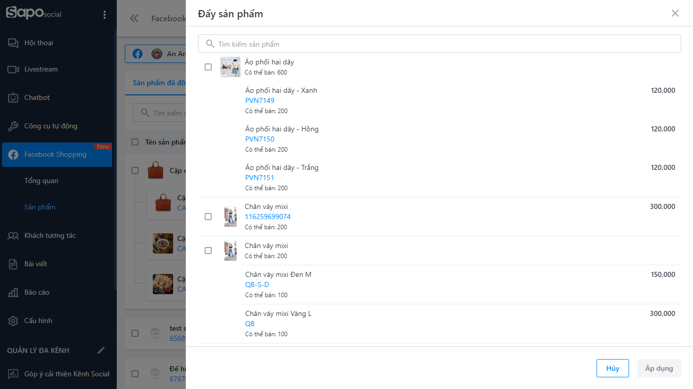The width and height of the screenshot is (693, 389).
Task: Click the Công cụ tự động wrench icon
Action: click(x=13, y=126)
